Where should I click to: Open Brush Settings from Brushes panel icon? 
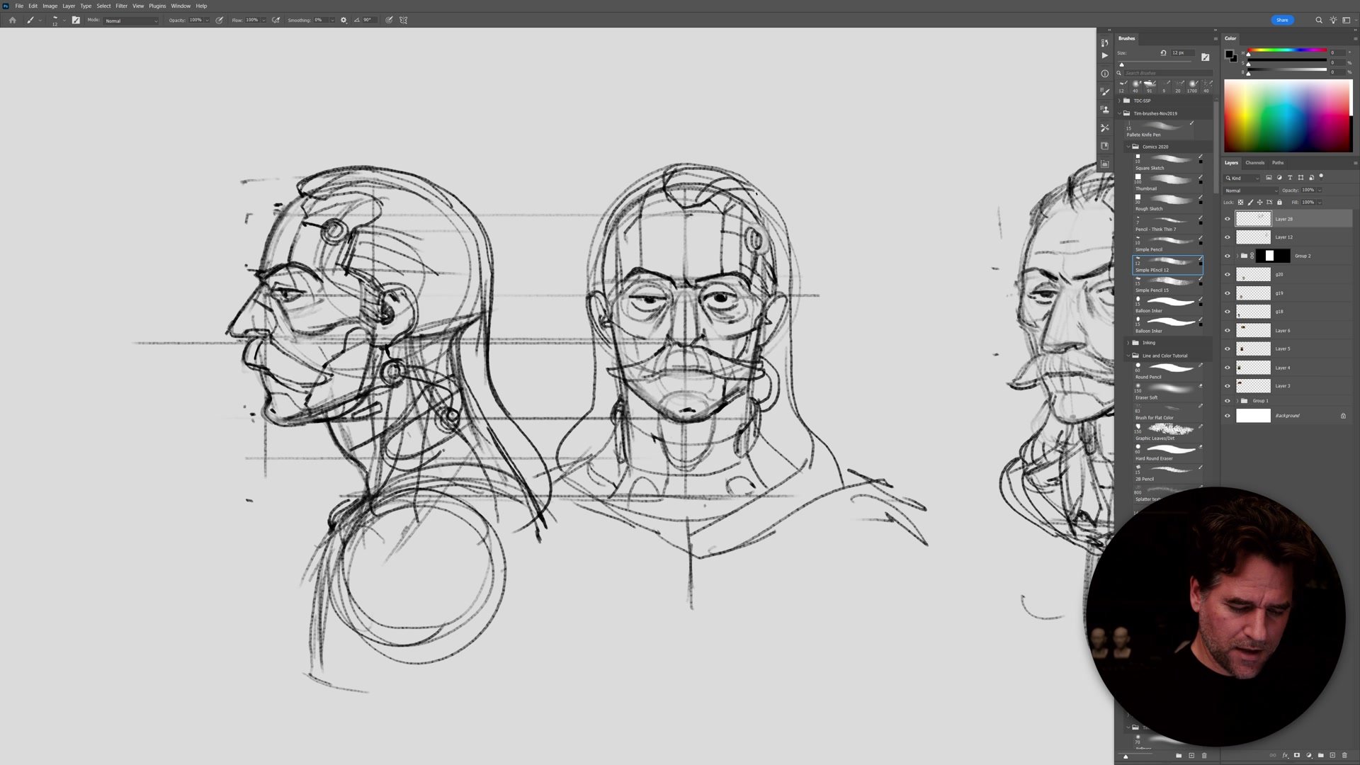pos(1205,57)
